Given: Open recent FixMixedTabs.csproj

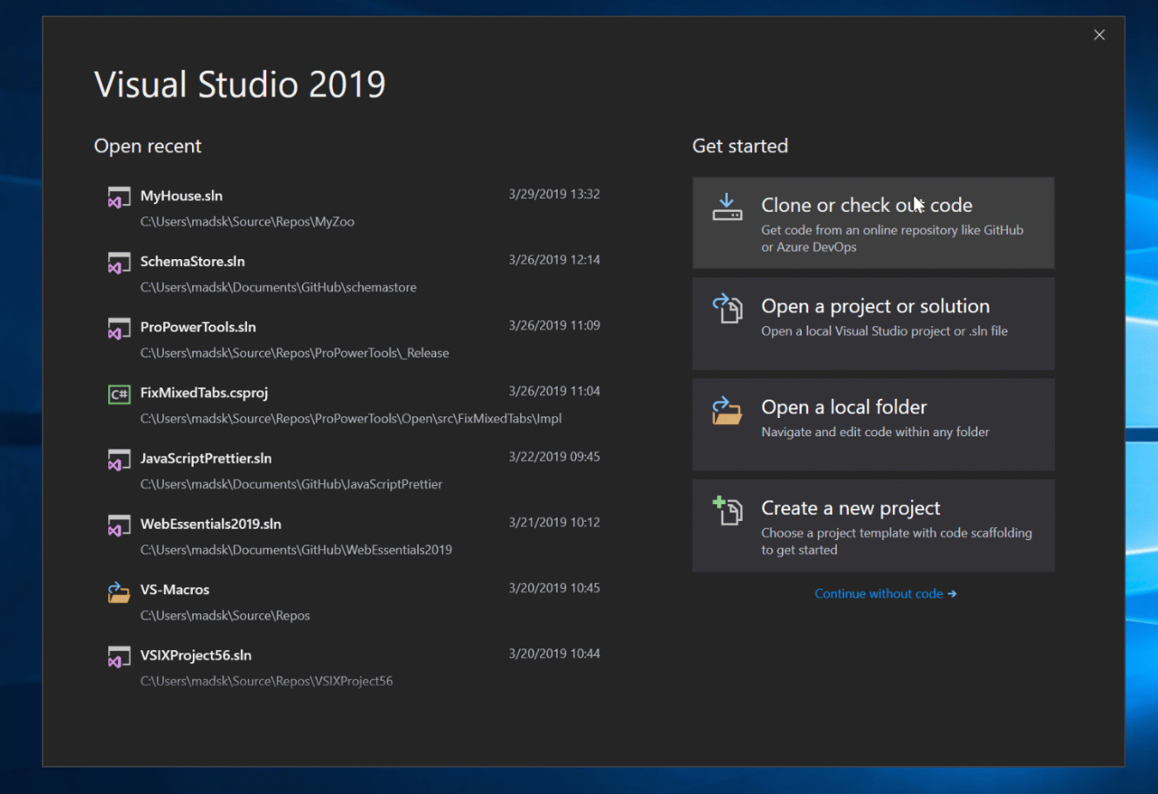Looking at the screenshot, I should pos(204,393).
